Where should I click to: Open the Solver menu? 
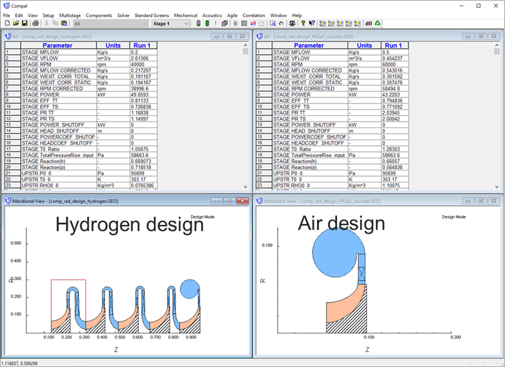pos(124,15)
